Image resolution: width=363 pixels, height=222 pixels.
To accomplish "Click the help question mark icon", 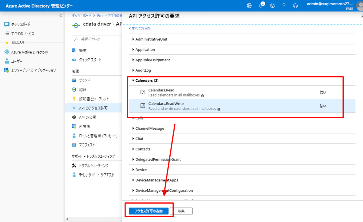I will tap(284, 6).
